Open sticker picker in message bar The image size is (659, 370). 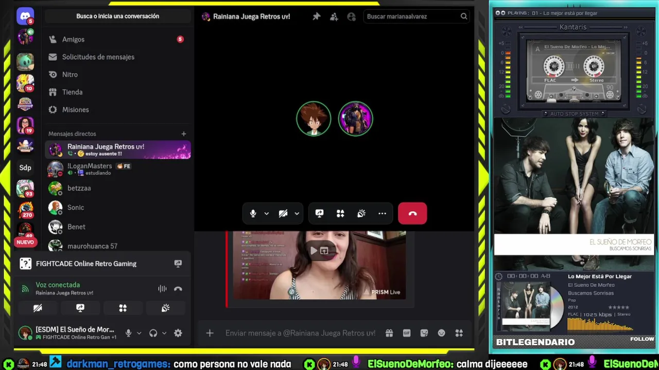point(424,333)
